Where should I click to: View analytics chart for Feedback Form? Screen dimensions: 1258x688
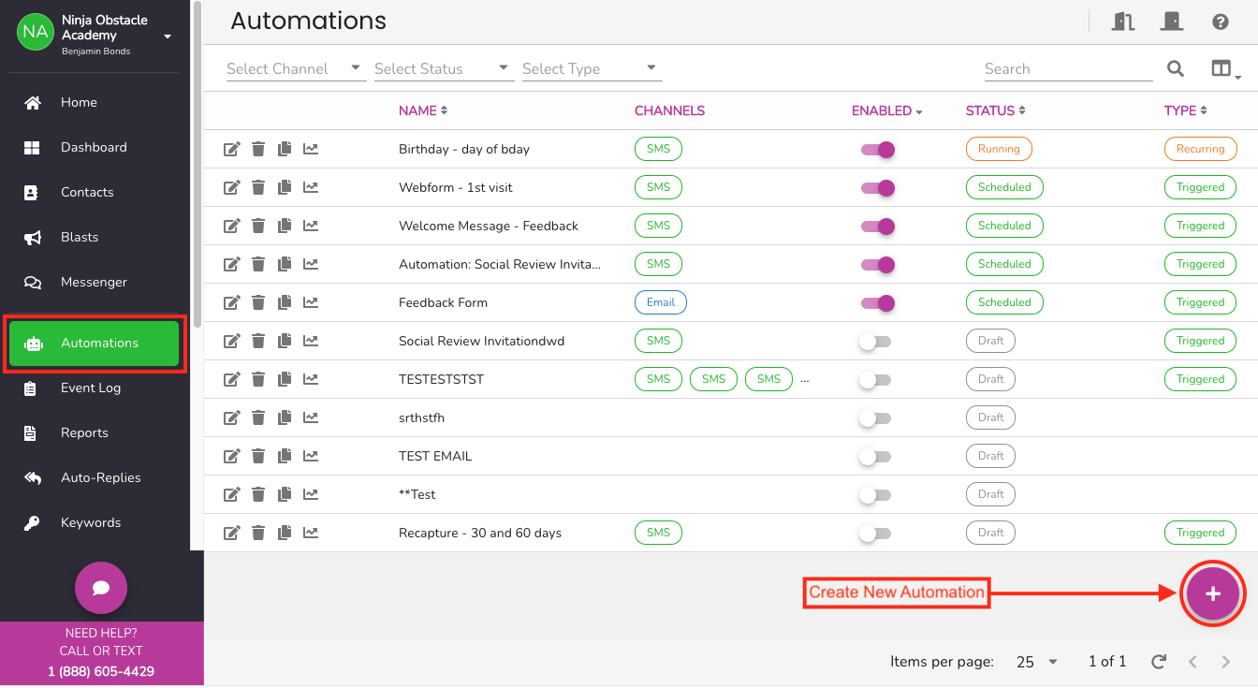[x=311, y=302]
